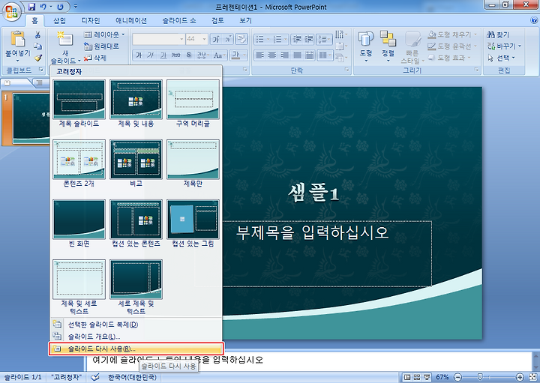Customize quick access toolbar dropdown arrow
540x383 pixels.
pyautogui.click(x=76, y=7)
